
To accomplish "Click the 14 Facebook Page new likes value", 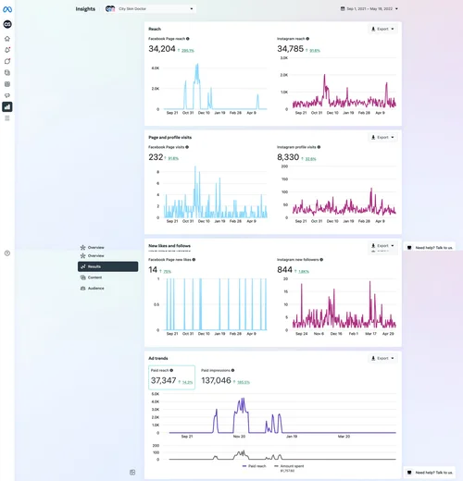I will (153, 270).
